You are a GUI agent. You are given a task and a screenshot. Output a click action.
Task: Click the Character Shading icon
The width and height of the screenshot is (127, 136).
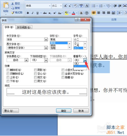(x=81, y=13)
